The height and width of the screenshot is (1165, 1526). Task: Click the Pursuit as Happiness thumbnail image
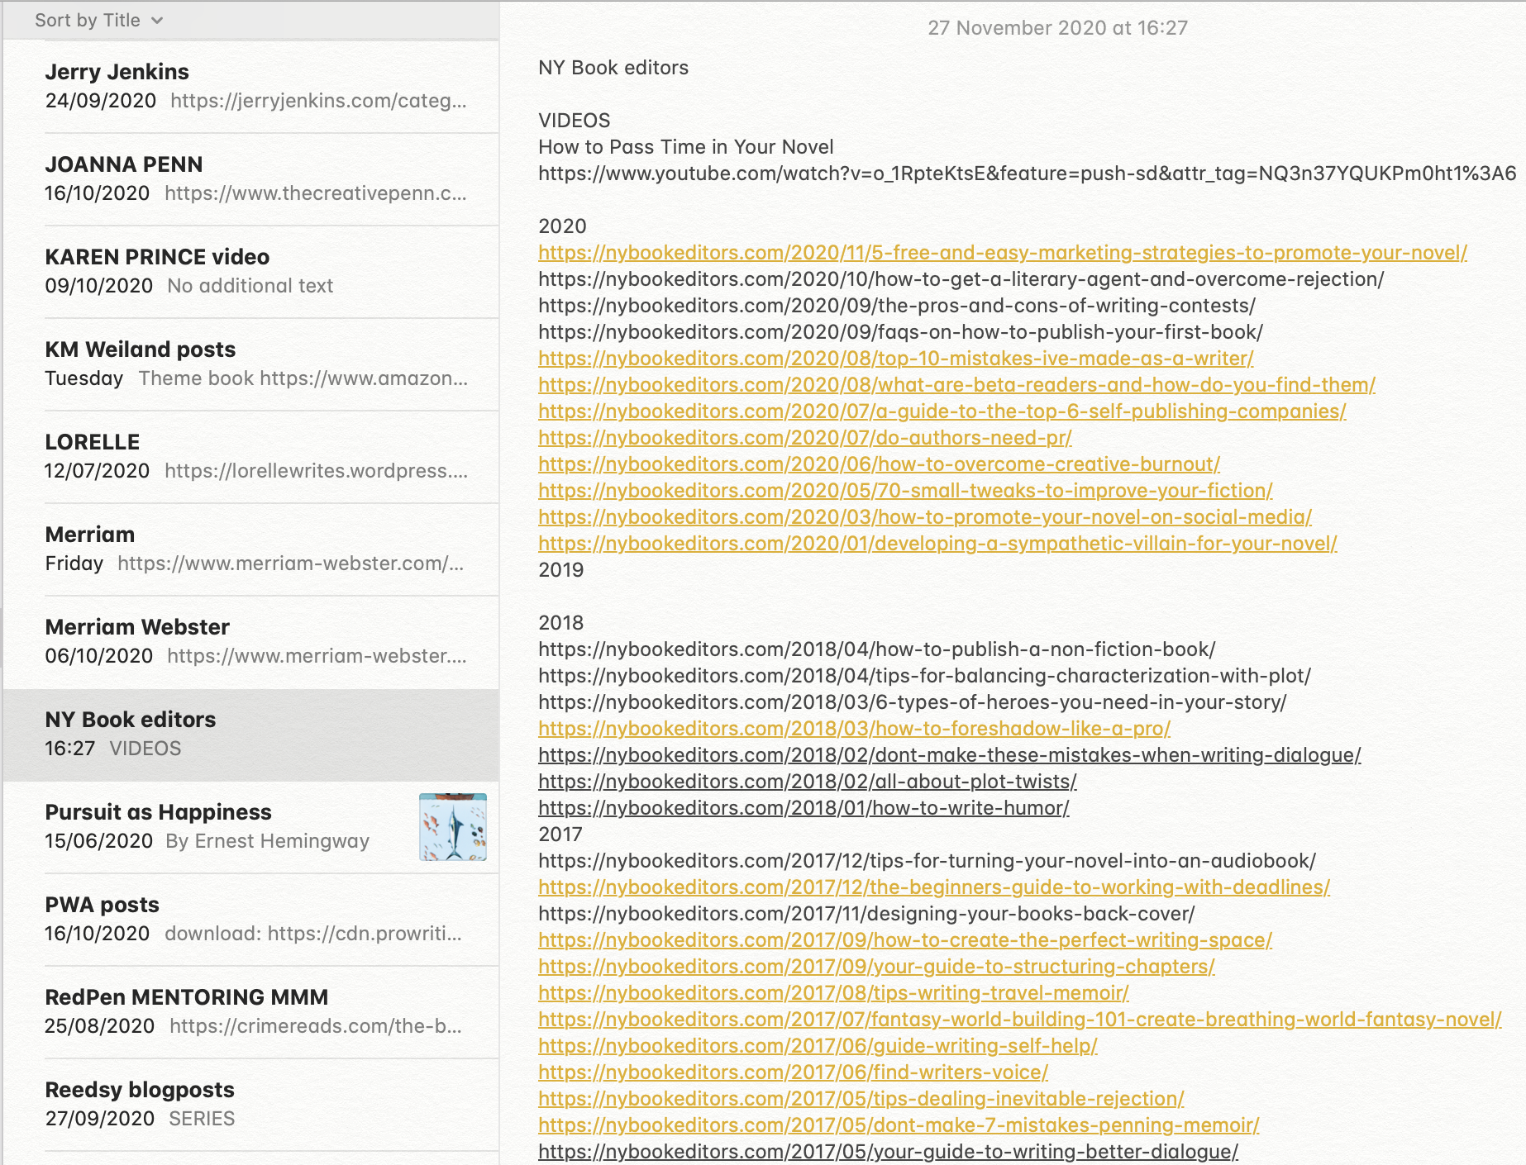point(453,827)
